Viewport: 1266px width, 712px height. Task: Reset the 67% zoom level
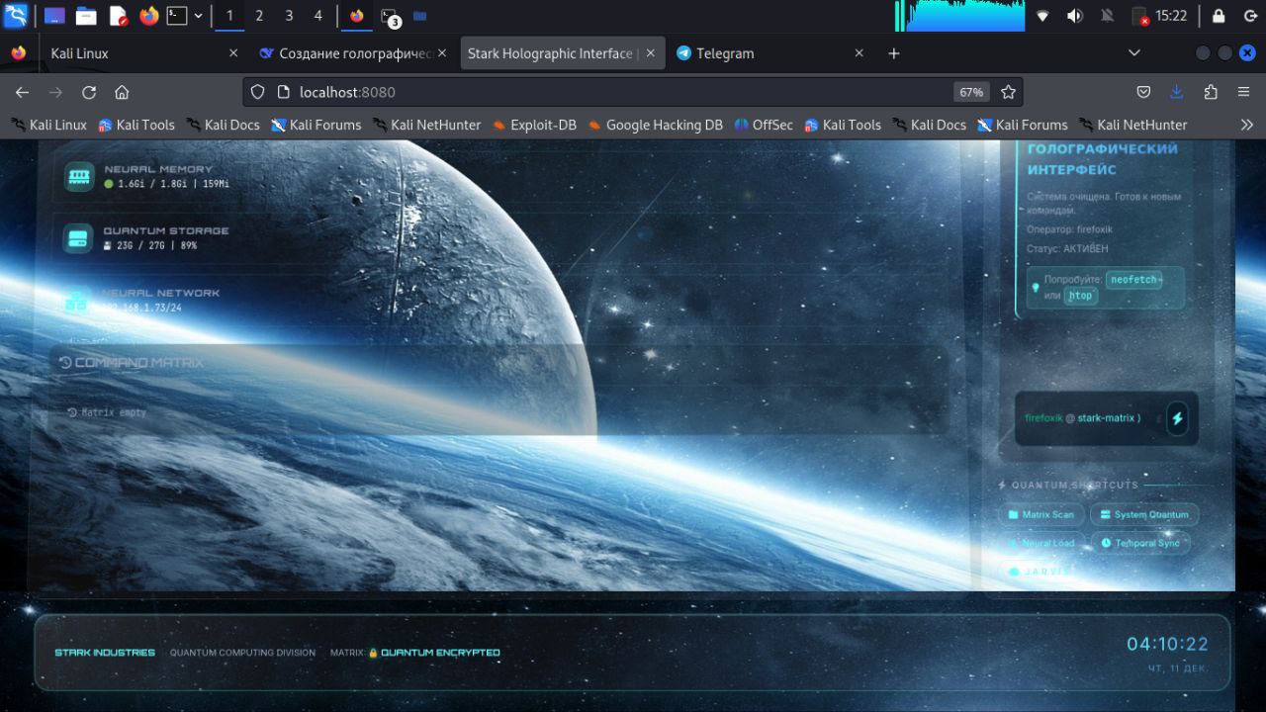click(971, 92)
